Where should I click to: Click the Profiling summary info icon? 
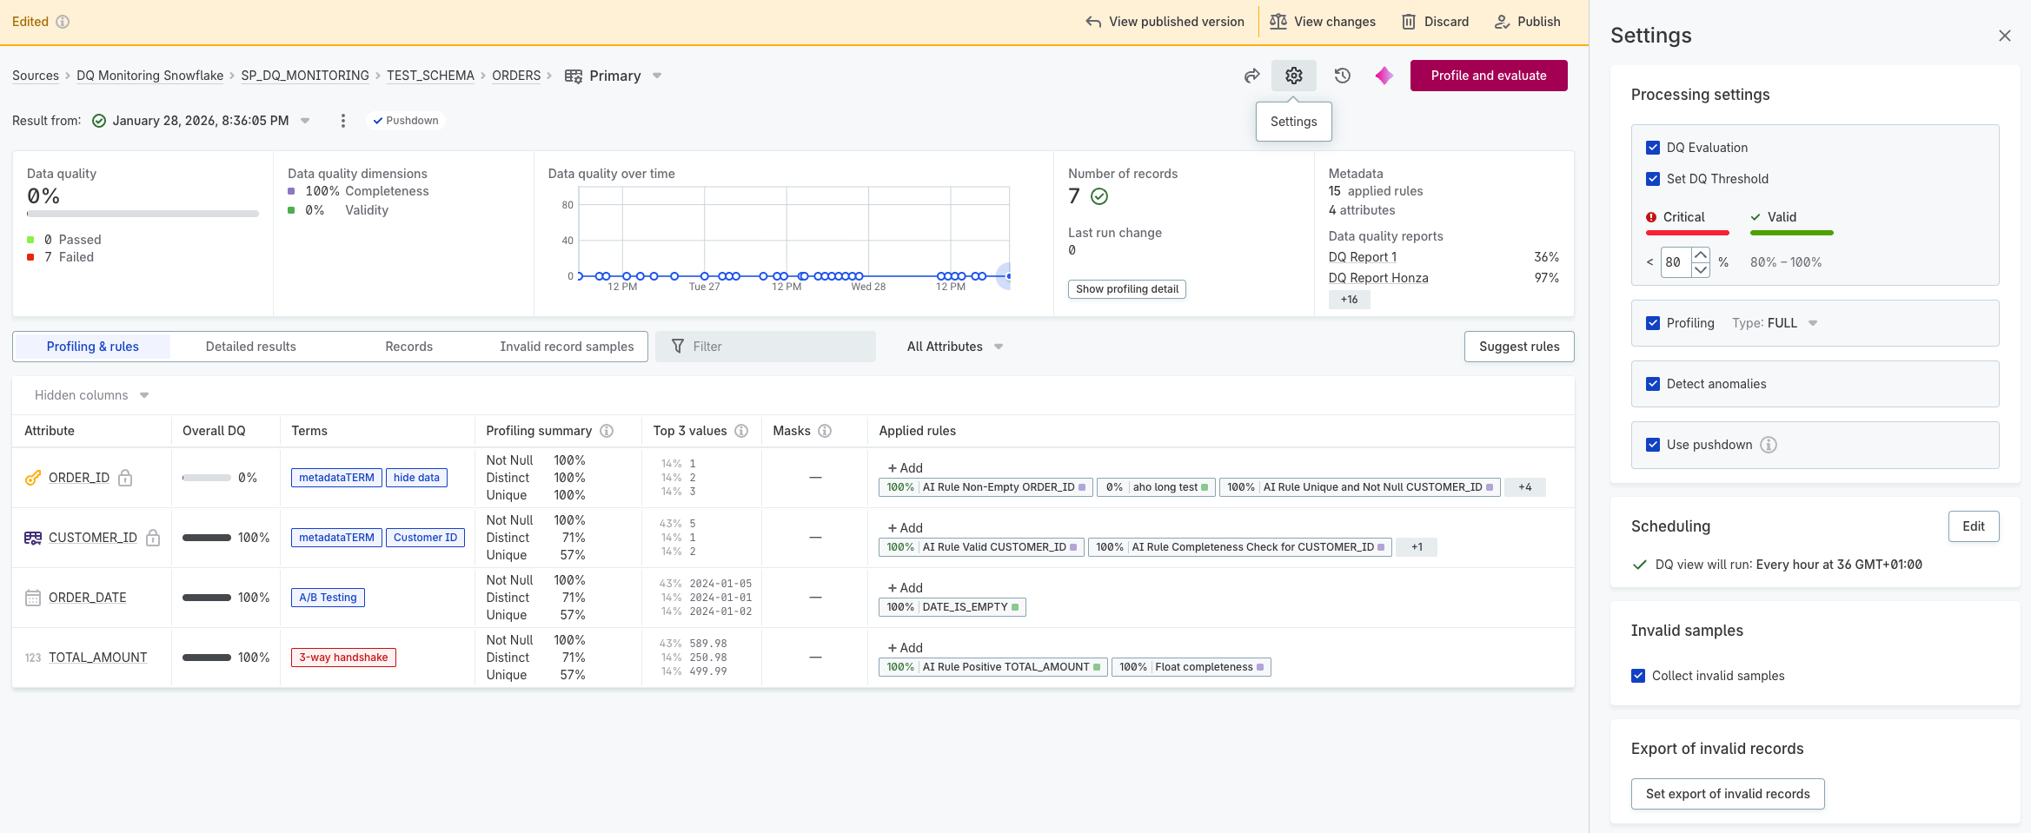pos(607,431)
